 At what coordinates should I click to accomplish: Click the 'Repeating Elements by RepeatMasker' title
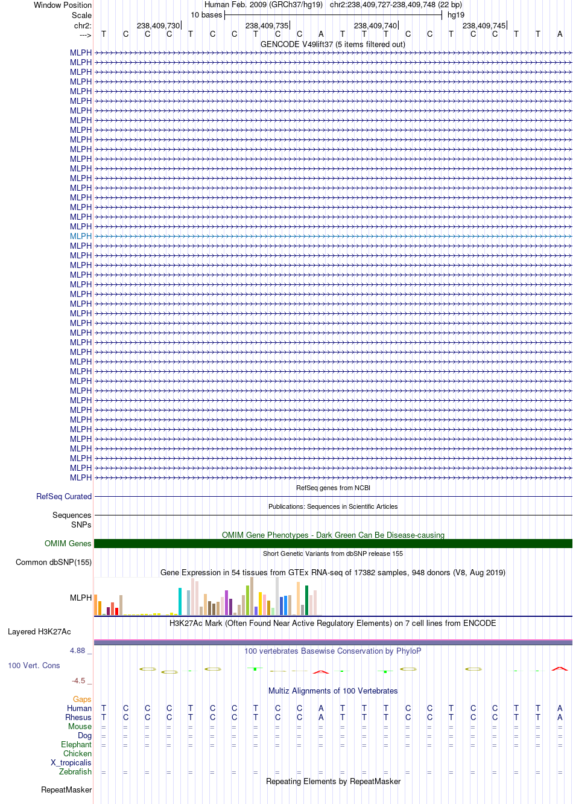pyautogui.click(x=333, y=781)
